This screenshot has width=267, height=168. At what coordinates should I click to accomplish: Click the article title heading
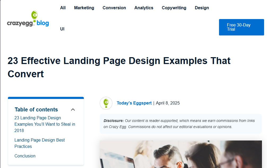pyautogui.click(x=119, y=67)
